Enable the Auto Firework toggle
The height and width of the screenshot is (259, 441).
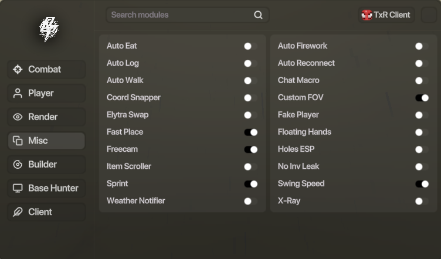point(422,46)
